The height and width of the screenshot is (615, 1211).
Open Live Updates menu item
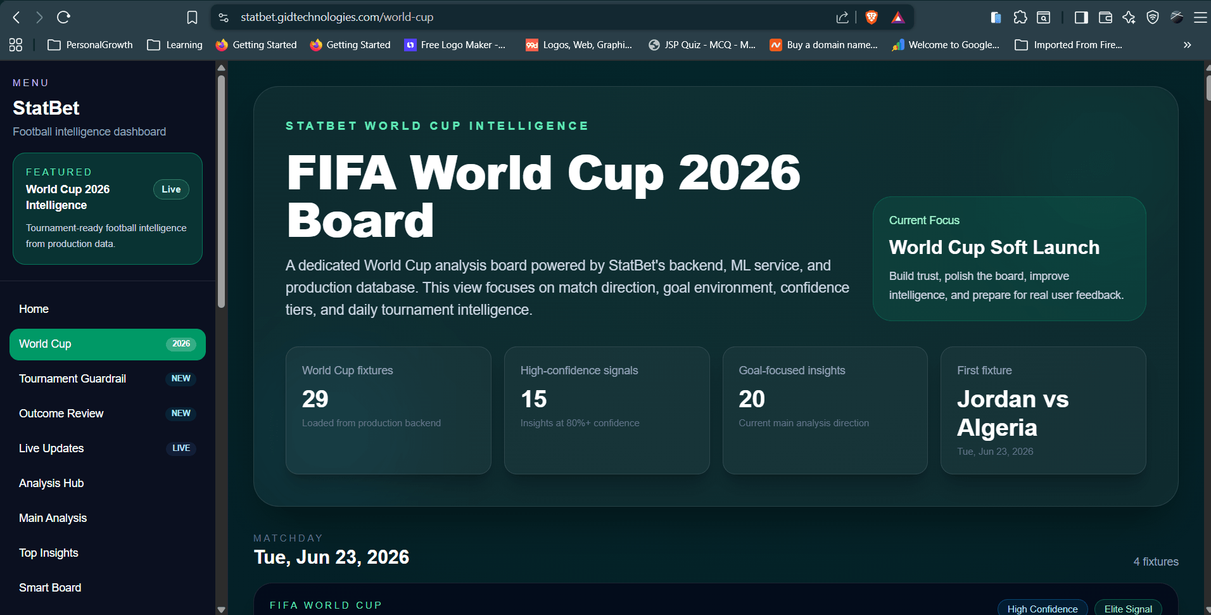point(108,448)
